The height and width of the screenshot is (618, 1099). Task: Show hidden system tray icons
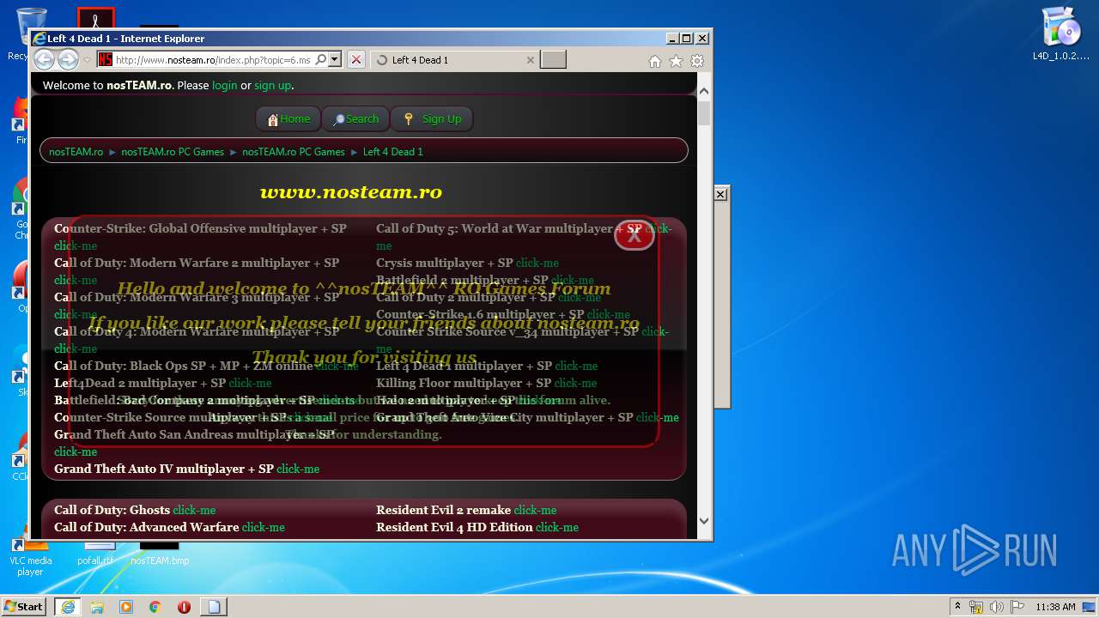[x=957, y=607]
